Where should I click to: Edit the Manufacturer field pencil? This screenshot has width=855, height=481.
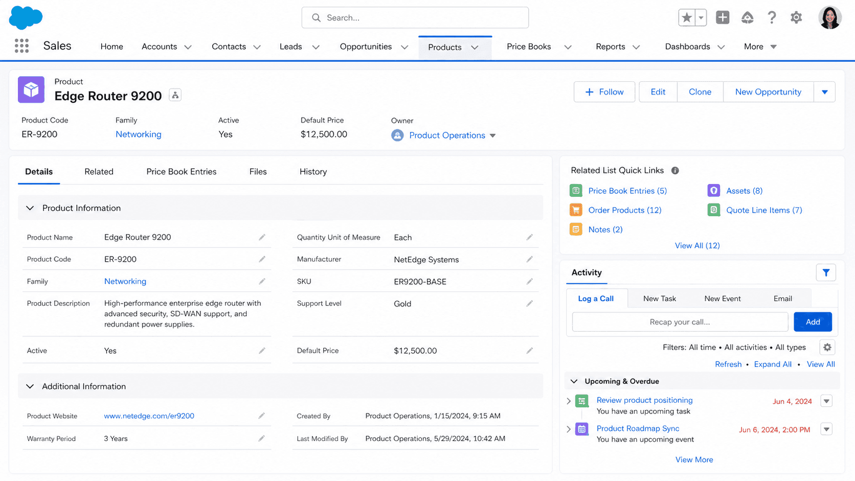(529, 259)
